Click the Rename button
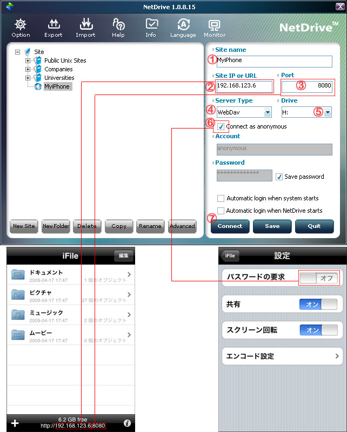 tap(150, 226)
